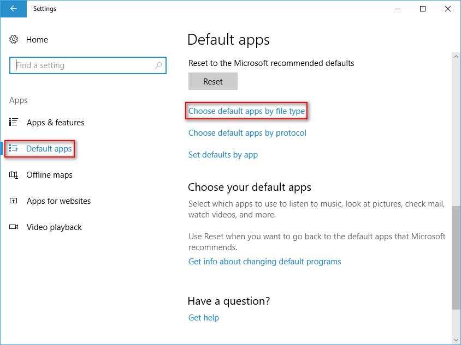
Task: Focus the Find a setting search box
Action: tap(82, 65)
